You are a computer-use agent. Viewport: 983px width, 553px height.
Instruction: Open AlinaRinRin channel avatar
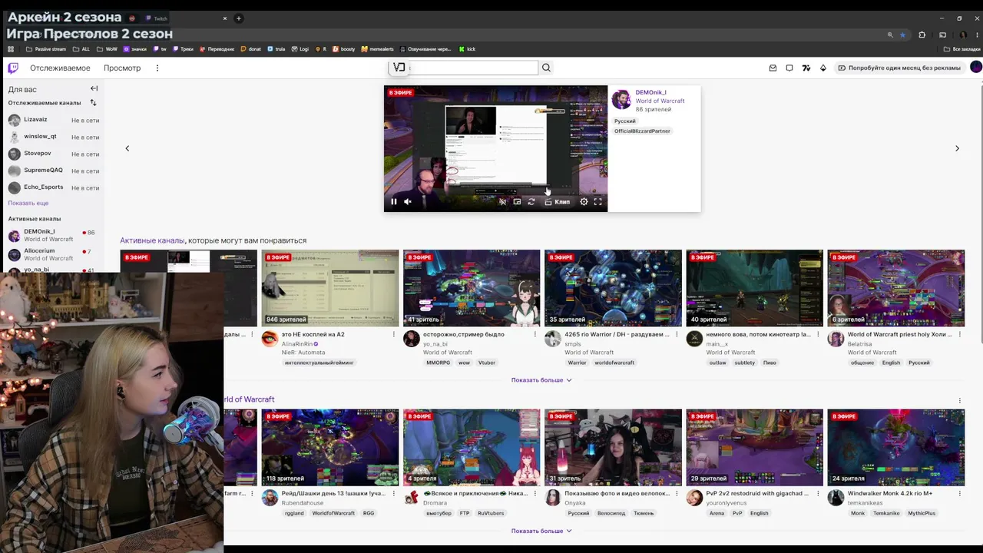(x=270, y=339)
